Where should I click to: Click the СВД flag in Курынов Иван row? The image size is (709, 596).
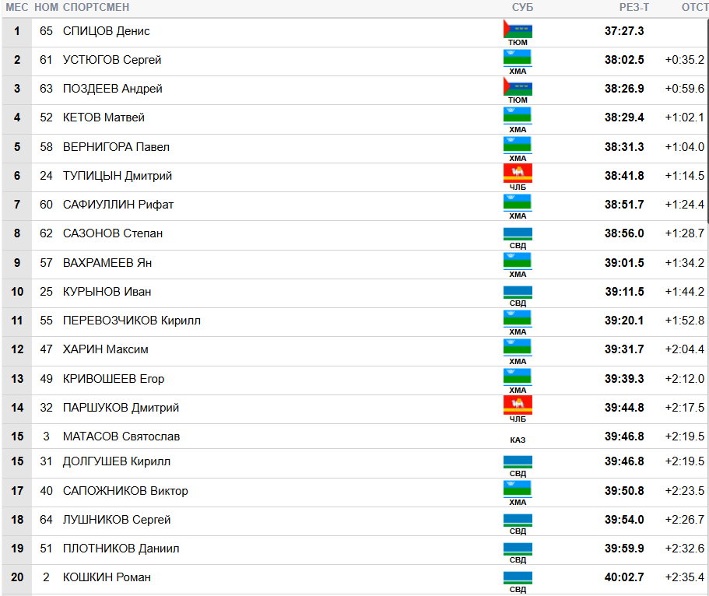518,292
